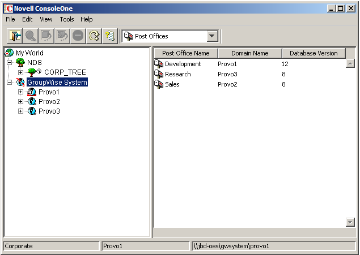360x255 pixels.
Task: Select the Provo1 tree label
Action: (x=49, y=92)
